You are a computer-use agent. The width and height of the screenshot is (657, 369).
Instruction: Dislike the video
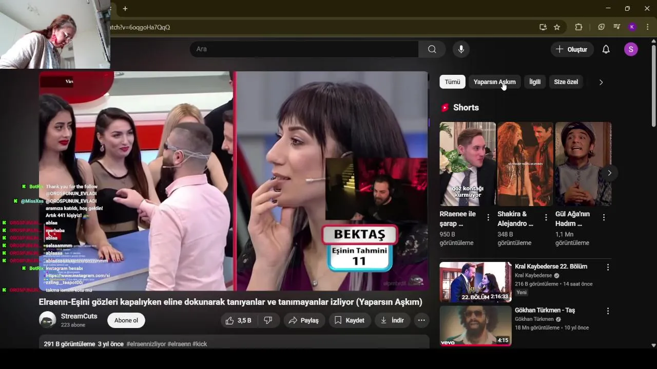pos(268,320)
